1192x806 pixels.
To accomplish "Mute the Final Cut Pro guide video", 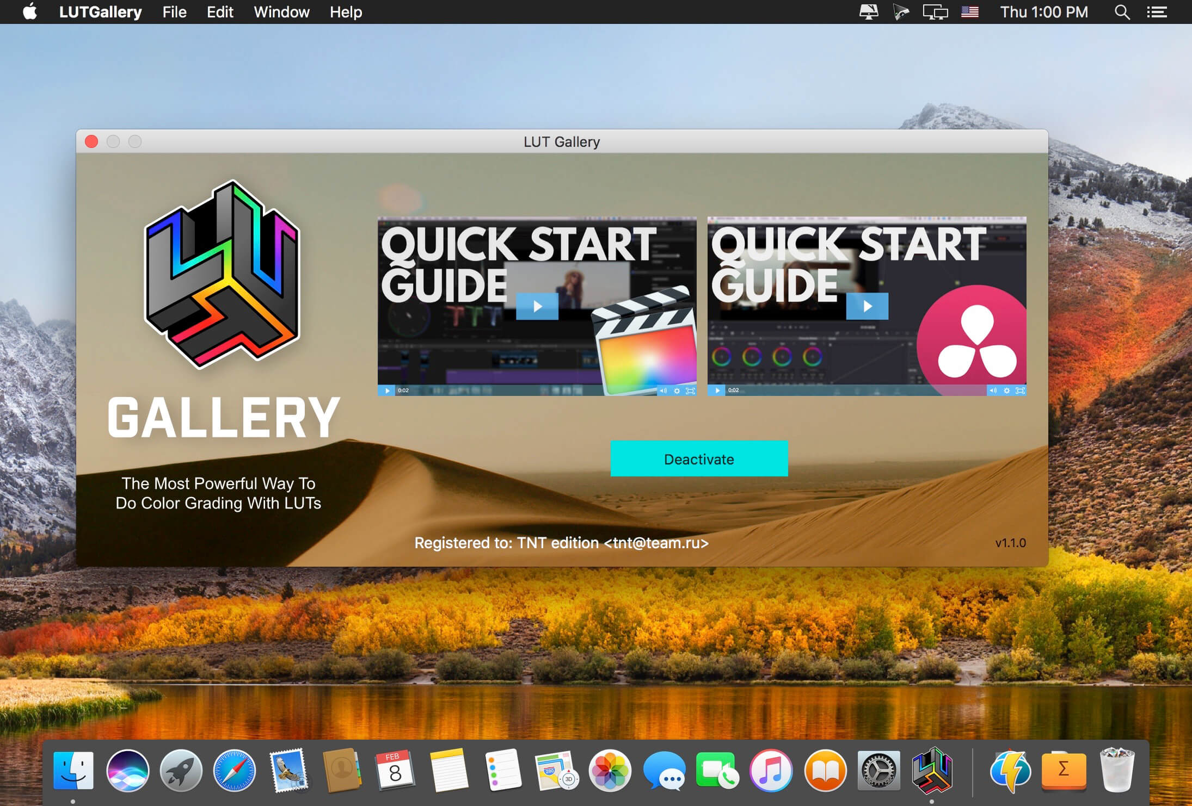I will [x=663, y=390].
